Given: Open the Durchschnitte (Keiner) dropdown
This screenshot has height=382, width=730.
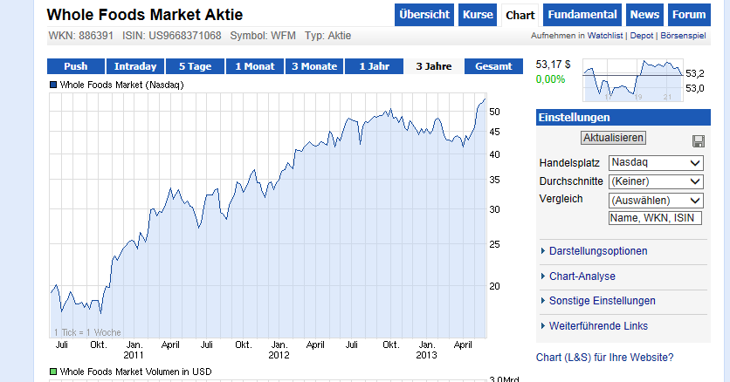Looking at the screenshot, I should [x=656, y=181].
